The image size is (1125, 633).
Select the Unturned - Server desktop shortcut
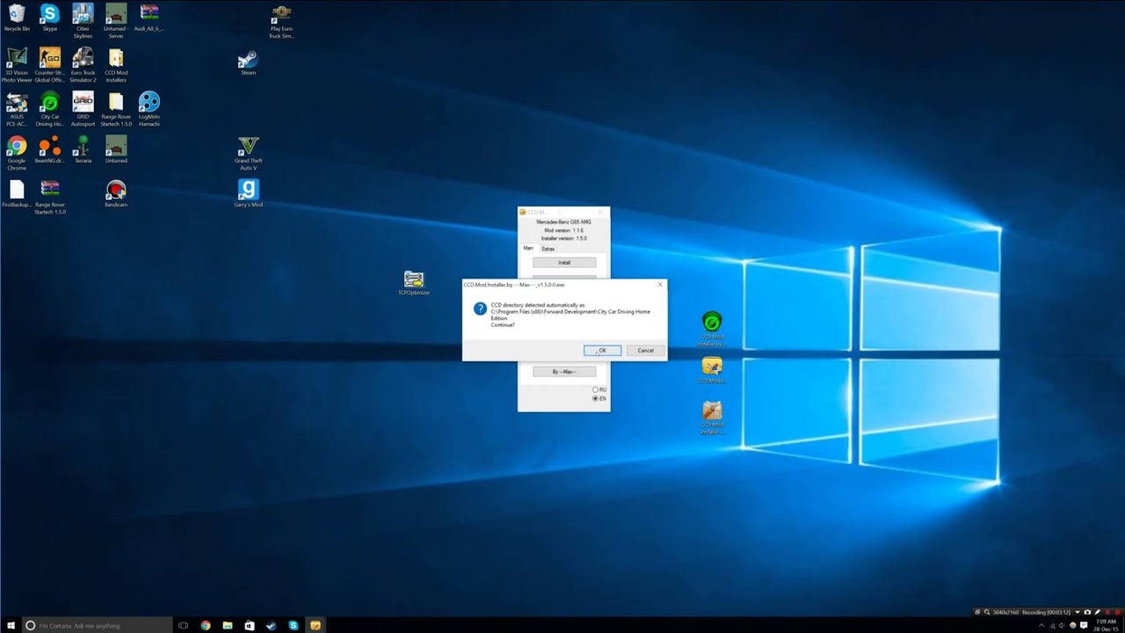pyautogui.click(x=116, y=21)
